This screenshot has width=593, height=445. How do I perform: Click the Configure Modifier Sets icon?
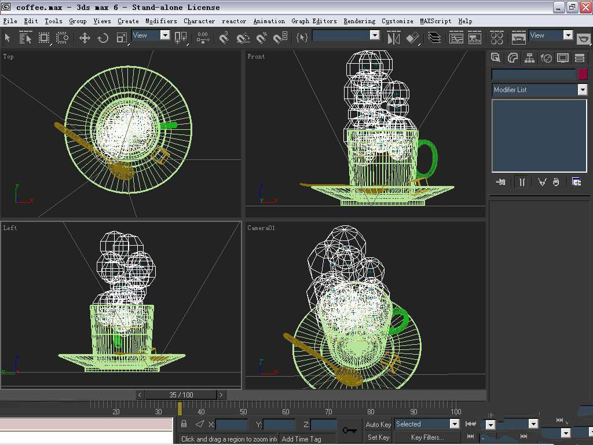[576, 182]
